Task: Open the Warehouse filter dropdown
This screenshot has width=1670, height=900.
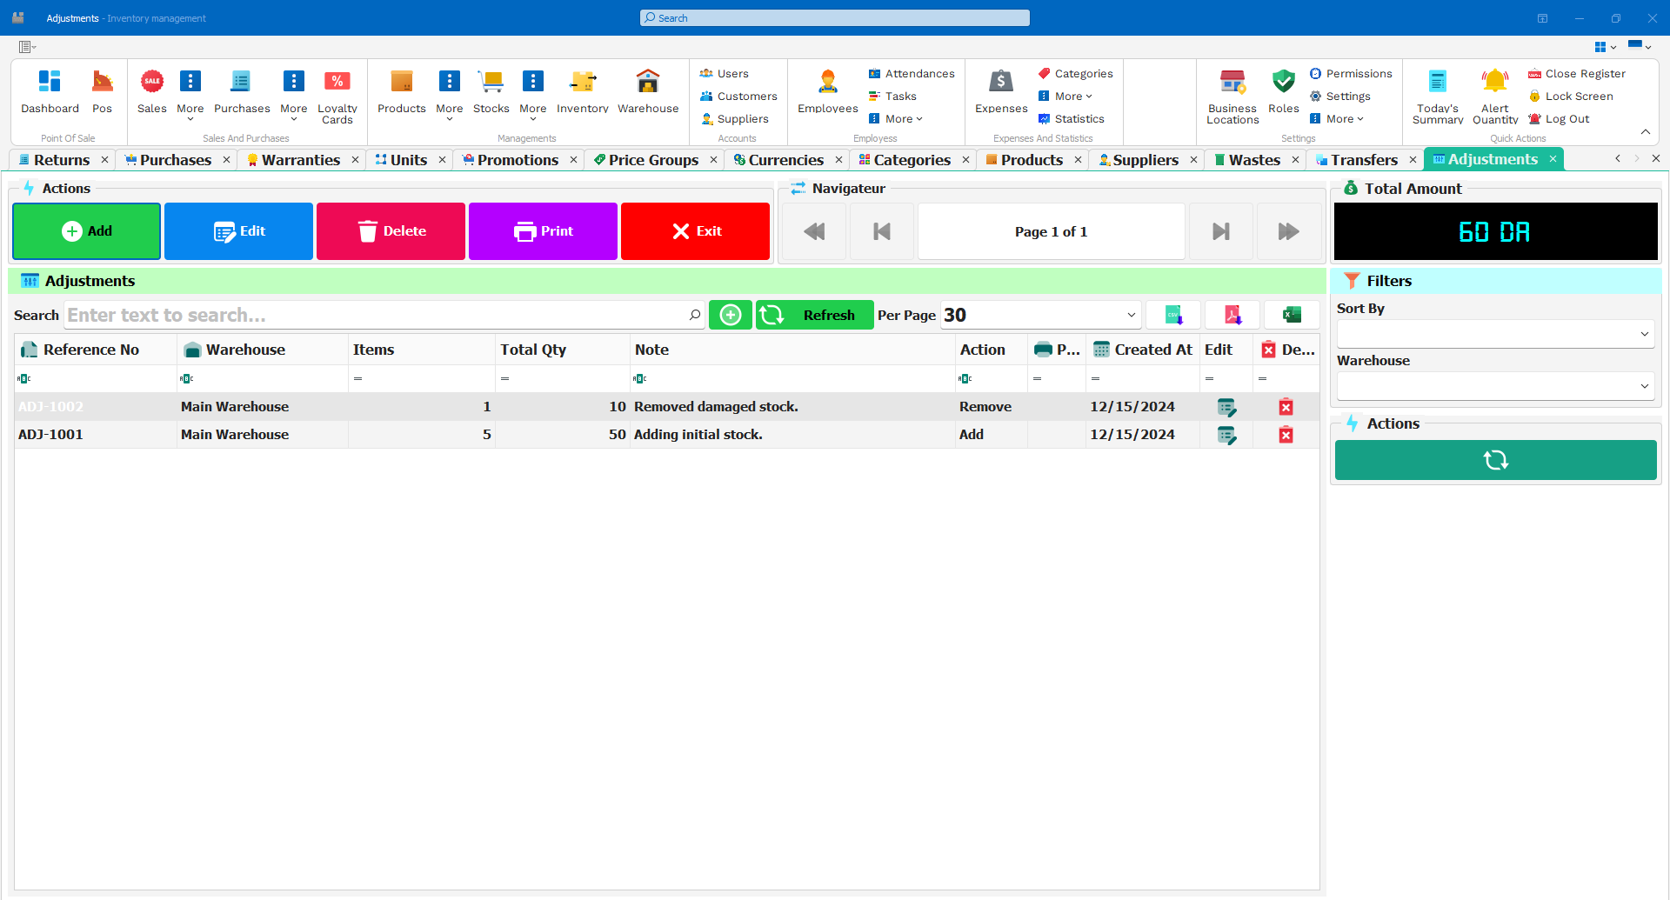Action: coord(1644,385)
